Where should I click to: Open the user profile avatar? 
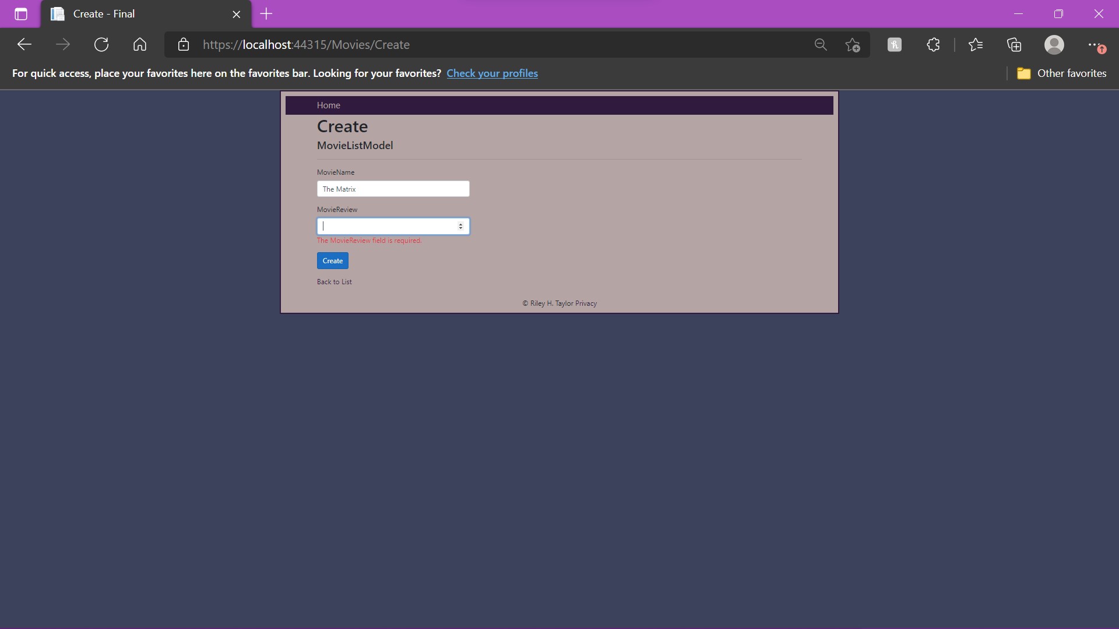pyautogui.click(x=1054, y=45)
